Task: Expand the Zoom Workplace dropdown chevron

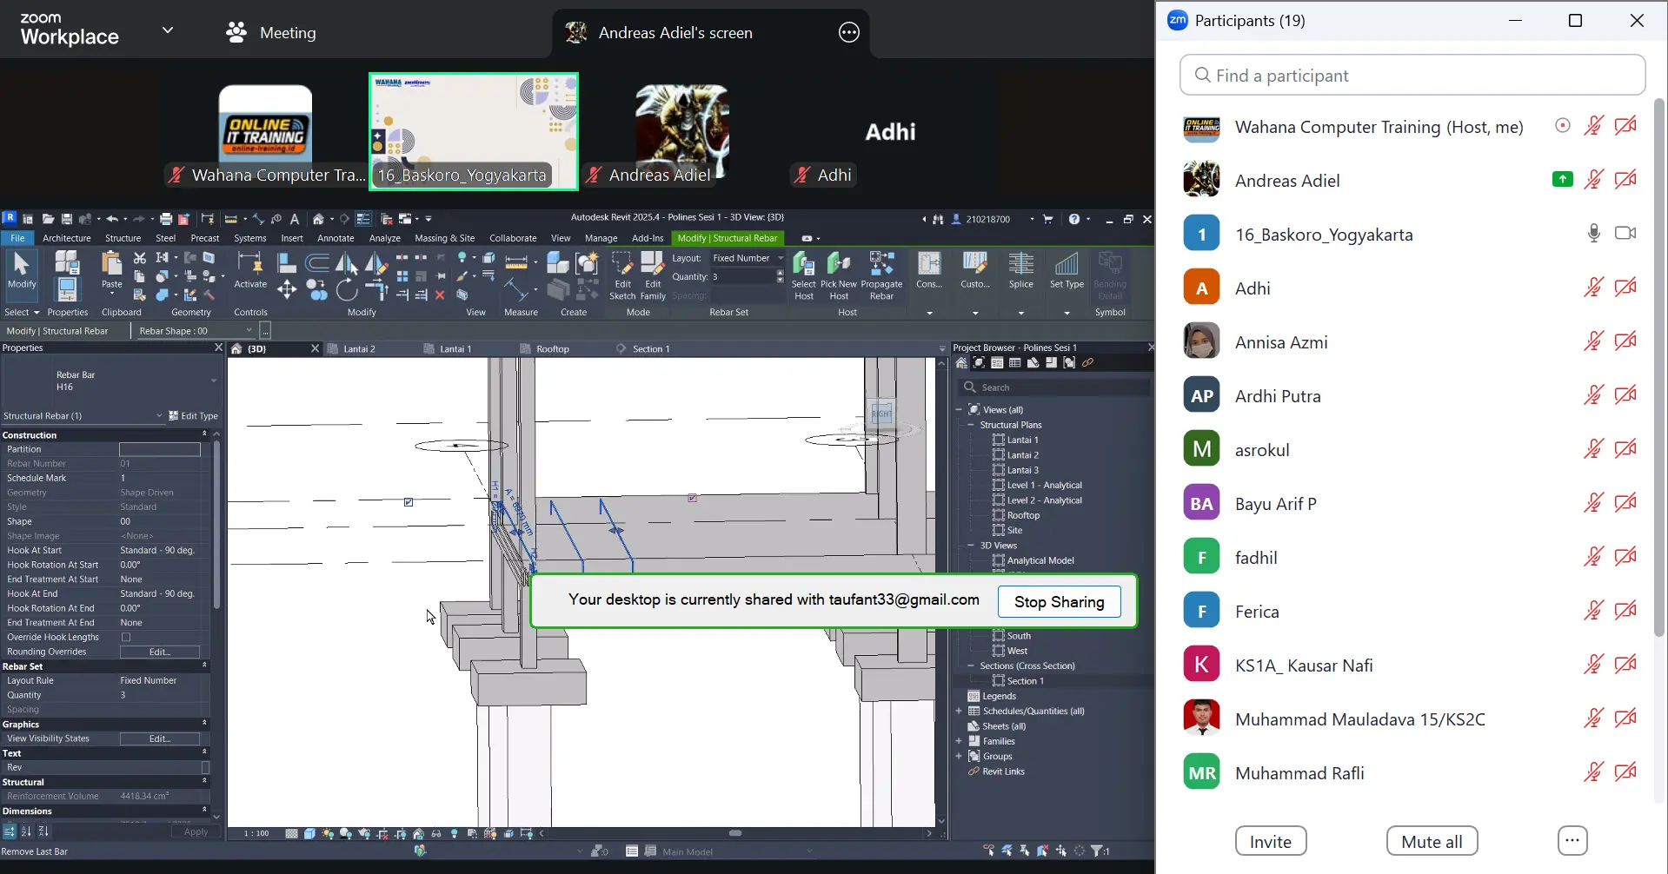Action: (168, 30)
